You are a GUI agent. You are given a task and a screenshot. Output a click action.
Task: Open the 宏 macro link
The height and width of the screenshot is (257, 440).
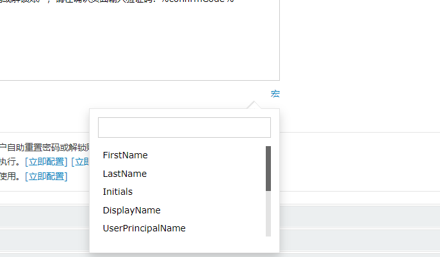click(275, 94)
